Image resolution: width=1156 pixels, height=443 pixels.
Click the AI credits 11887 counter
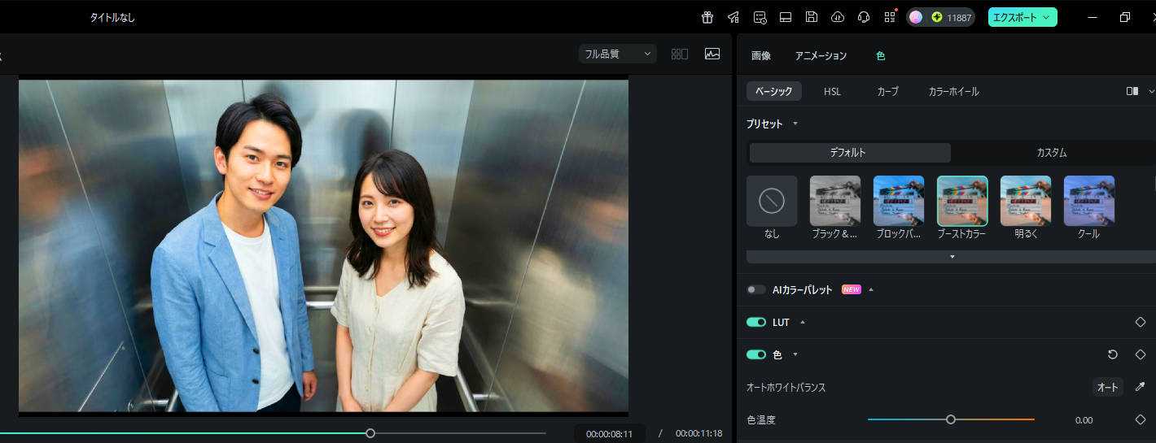[951, 17]
